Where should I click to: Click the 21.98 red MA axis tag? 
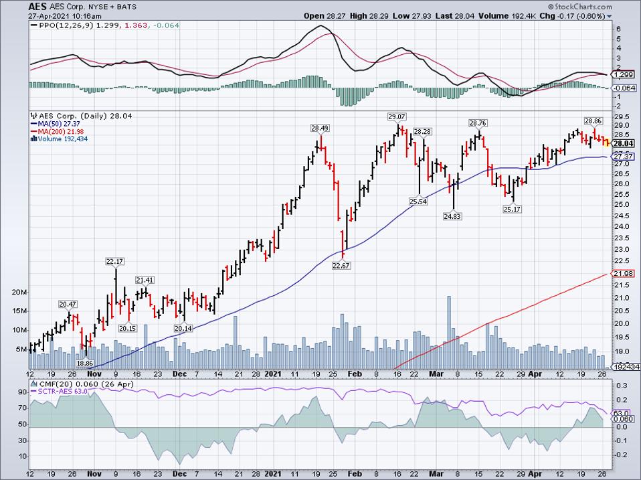pos(624,274)
